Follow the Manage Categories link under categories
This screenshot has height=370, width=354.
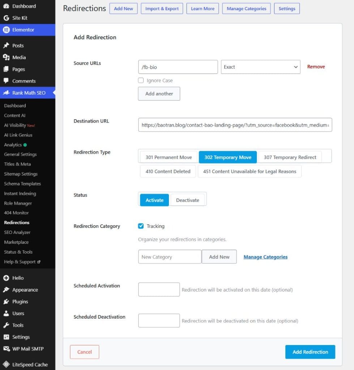click(x=265, y=257)
